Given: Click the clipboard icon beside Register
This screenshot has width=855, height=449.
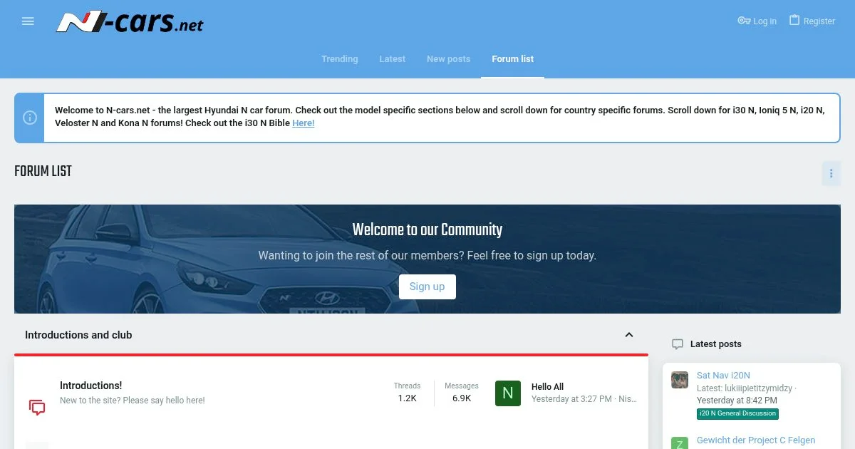Looking at the screenshot, I should [794, 21].
